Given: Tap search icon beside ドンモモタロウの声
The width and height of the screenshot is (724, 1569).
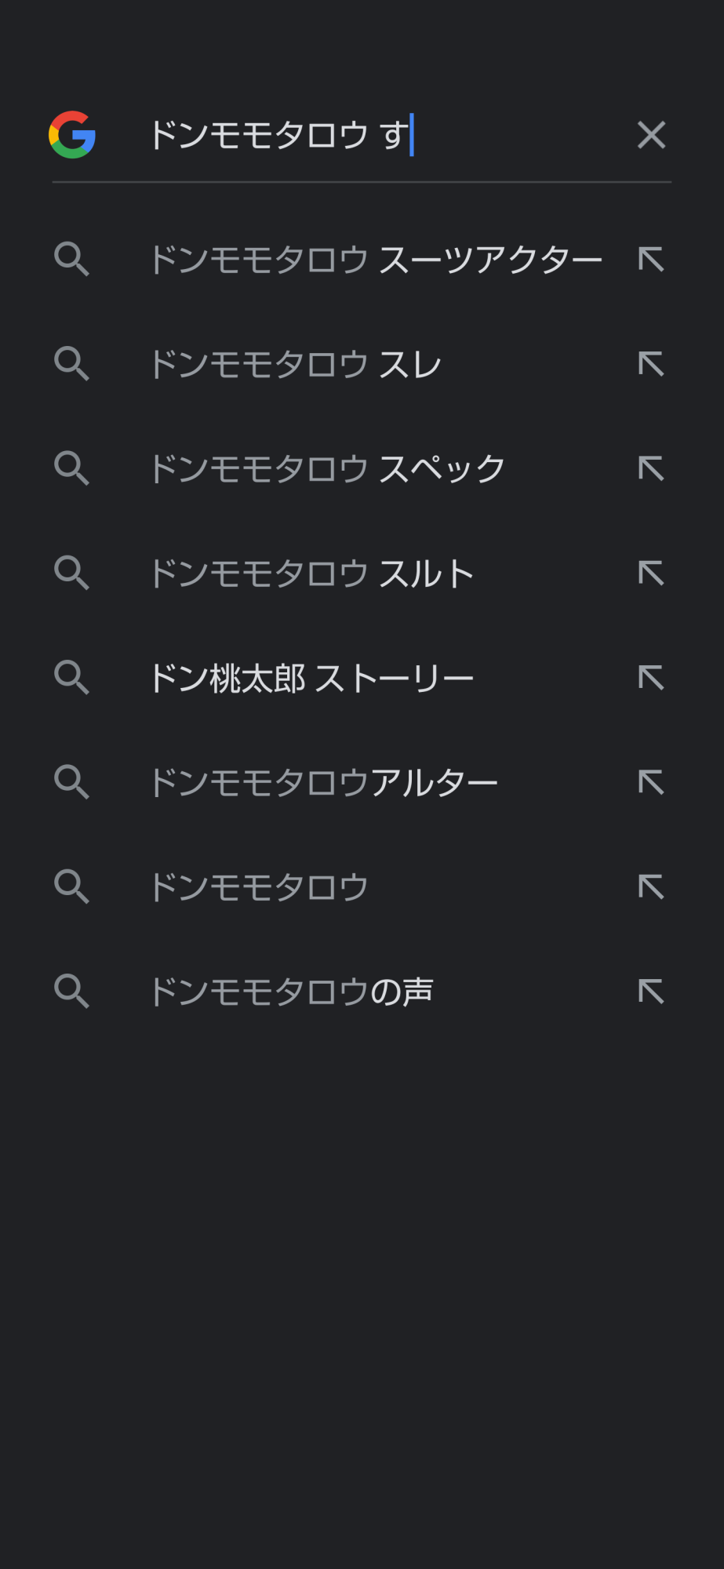Looking at the screenshot, I should (x=71, y=992).
